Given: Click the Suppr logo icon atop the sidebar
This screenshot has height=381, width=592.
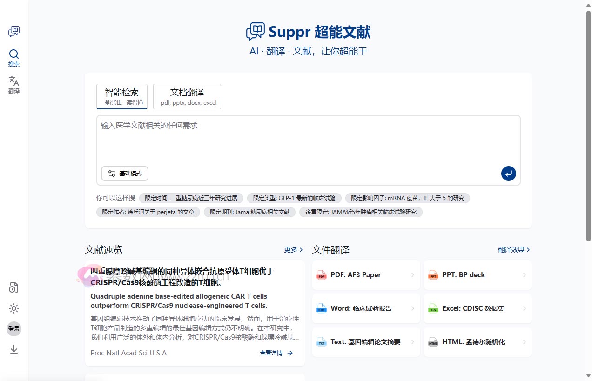Looking at the screenshot, I should (13, 31).
